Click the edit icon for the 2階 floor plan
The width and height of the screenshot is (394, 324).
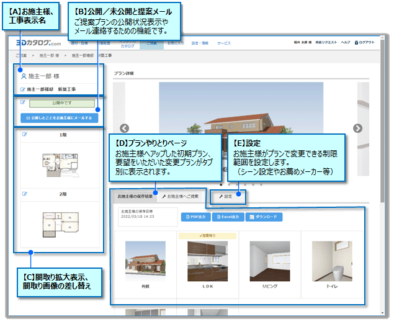pos(25,194)
